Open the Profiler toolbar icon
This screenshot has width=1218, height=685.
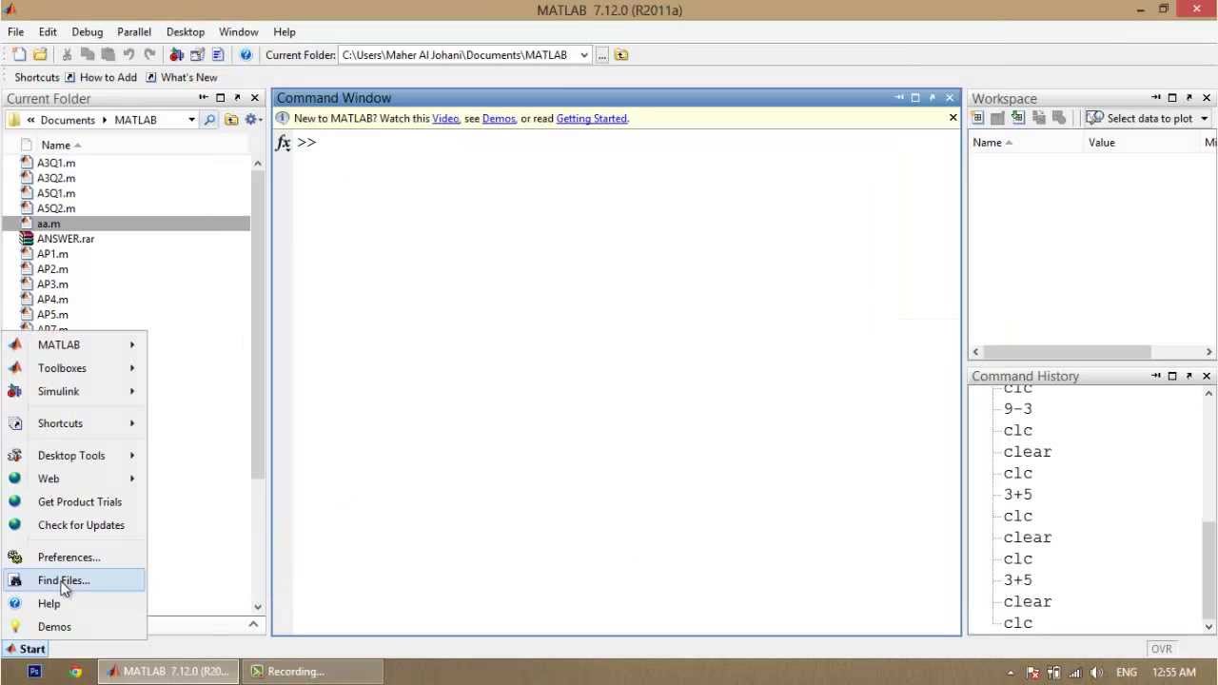coord(218,55)
